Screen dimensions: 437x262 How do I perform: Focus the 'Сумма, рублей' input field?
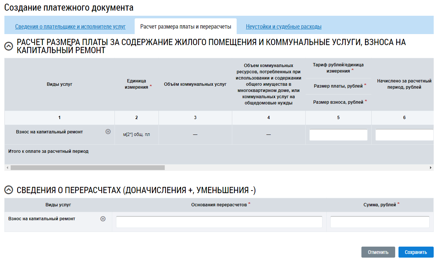(380, 222)
